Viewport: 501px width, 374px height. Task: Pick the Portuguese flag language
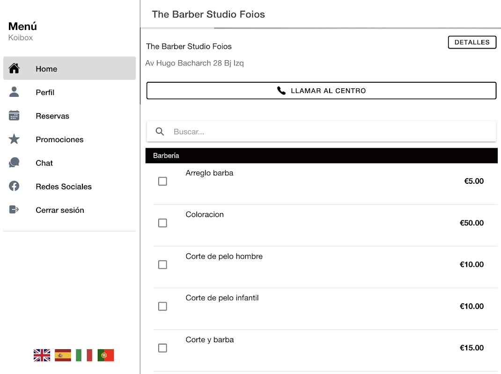click(106, 355)
